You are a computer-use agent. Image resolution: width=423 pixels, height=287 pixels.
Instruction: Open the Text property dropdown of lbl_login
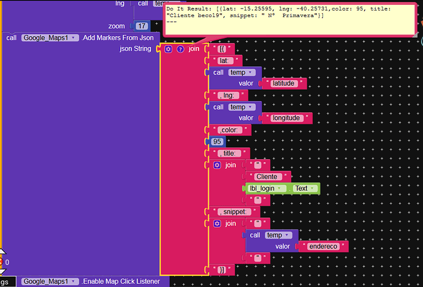305,188
